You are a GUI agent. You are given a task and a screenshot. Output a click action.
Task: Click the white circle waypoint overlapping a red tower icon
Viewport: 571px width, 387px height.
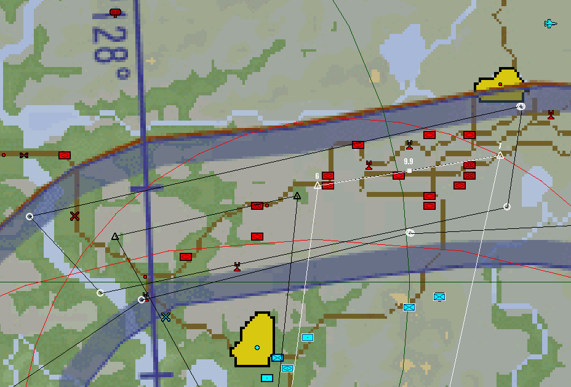(x=142, y=300)
